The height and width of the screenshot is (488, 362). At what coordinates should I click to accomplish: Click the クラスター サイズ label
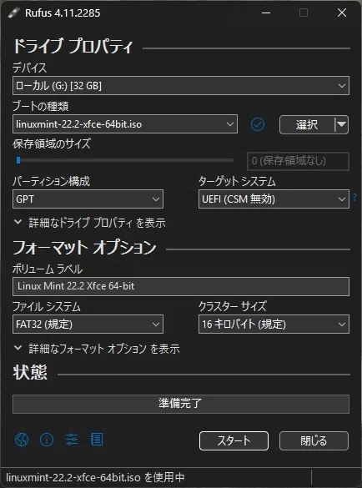click(x=233, y=306)
